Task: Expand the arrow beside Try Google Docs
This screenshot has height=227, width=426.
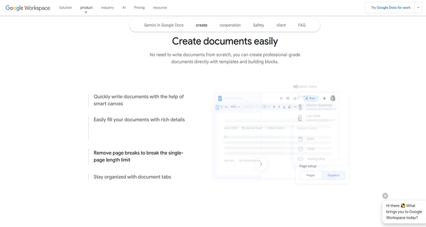Action: coord(418,8)
